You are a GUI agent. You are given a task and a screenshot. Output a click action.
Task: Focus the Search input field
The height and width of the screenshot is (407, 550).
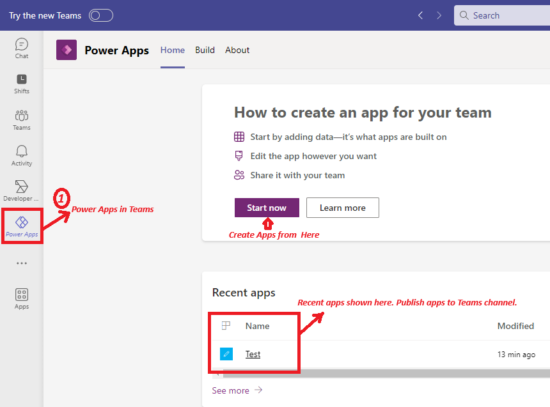click(x=502, y=15)
